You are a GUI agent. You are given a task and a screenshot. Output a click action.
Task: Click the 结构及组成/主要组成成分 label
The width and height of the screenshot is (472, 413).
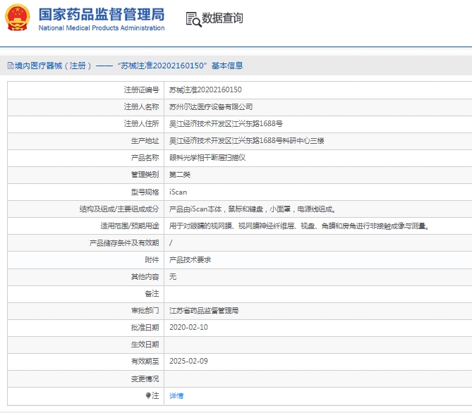[119, 209]
